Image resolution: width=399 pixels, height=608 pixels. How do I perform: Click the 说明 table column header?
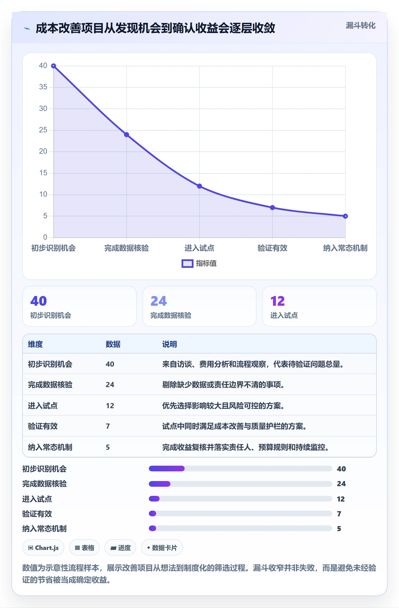pyautogui.click(x=170, y=344)
